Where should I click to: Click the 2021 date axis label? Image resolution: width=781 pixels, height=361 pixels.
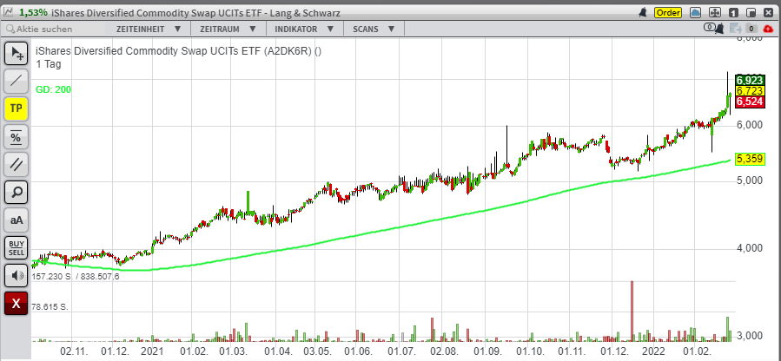click(x=152, y=351)
